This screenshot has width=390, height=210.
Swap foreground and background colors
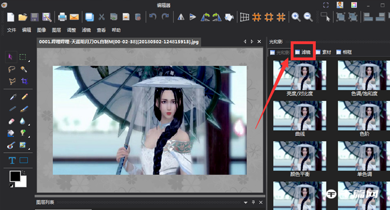(x=24, y=172)
